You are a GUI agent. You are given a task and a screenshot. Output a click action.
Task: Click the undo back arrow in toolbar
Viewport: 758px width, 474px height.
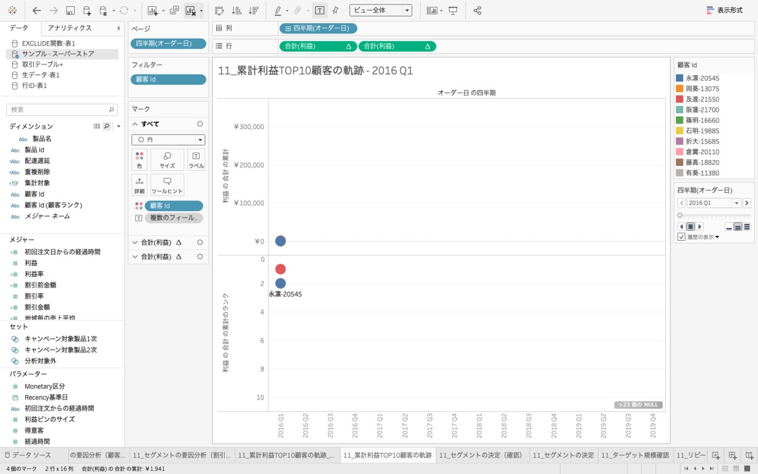[x=37, y=11]
